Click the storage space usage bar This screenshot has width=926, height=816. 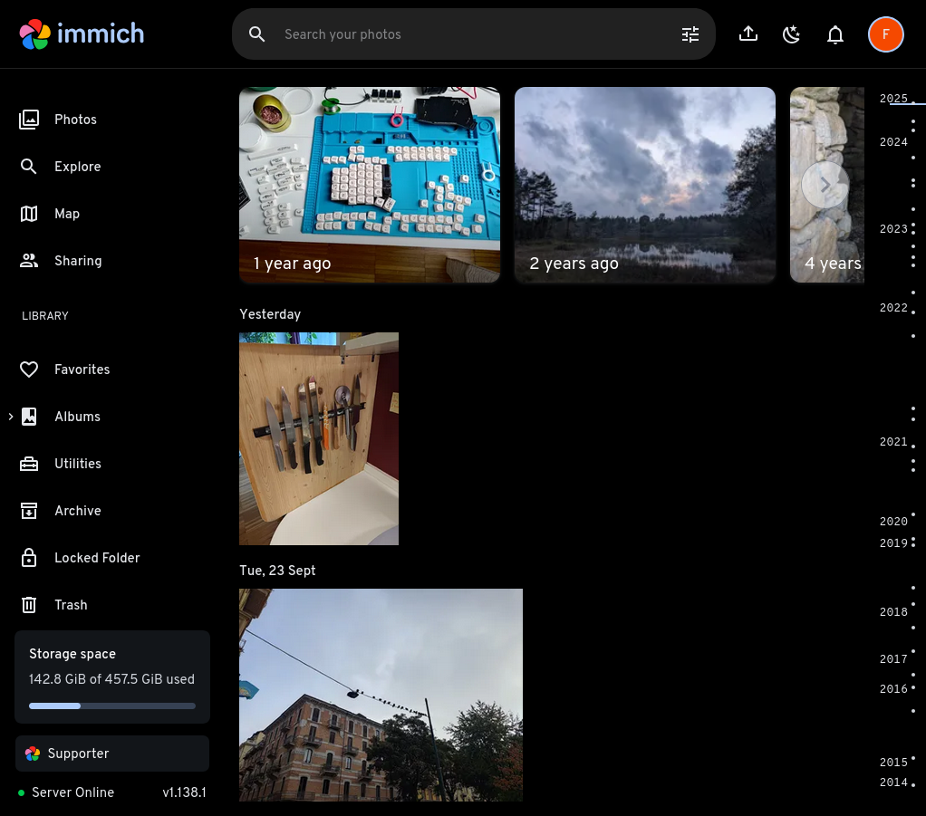[x=112, y=706]
